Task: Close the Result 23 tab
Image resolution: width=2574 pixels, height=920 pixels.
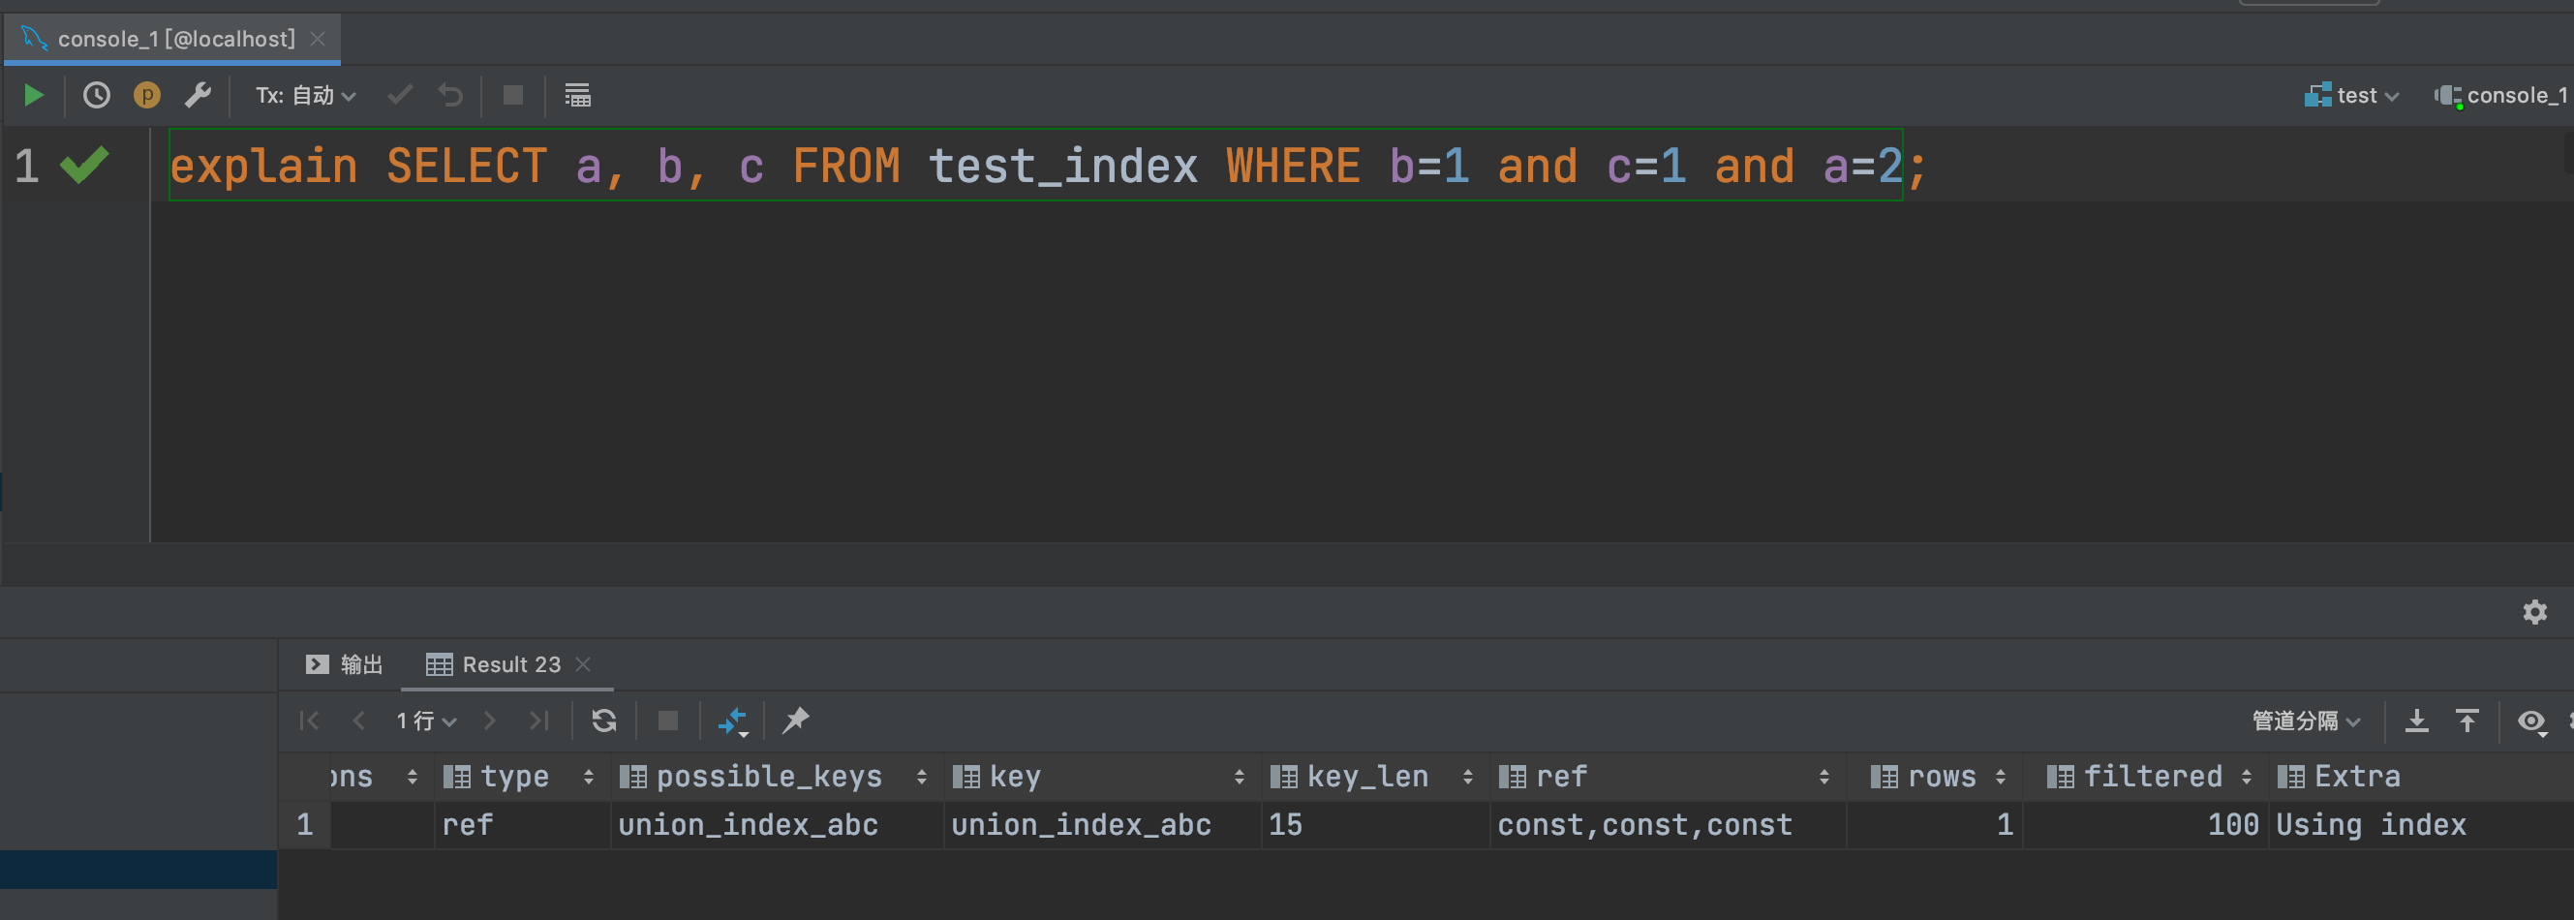Action: 584,664
